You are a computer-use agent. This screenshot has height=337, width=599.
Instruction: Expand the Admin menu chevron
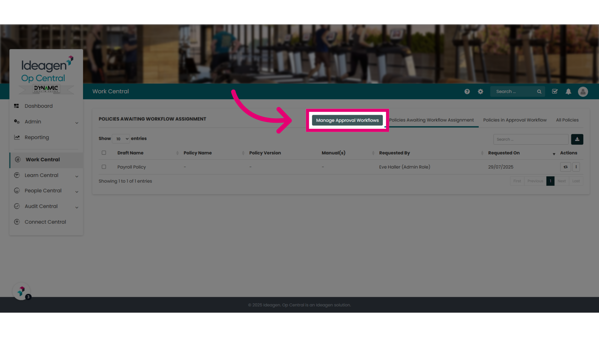point(77,123)
